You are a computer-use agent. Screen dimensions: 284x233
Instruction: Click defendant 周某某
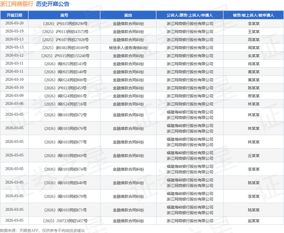tap(253, 48)
